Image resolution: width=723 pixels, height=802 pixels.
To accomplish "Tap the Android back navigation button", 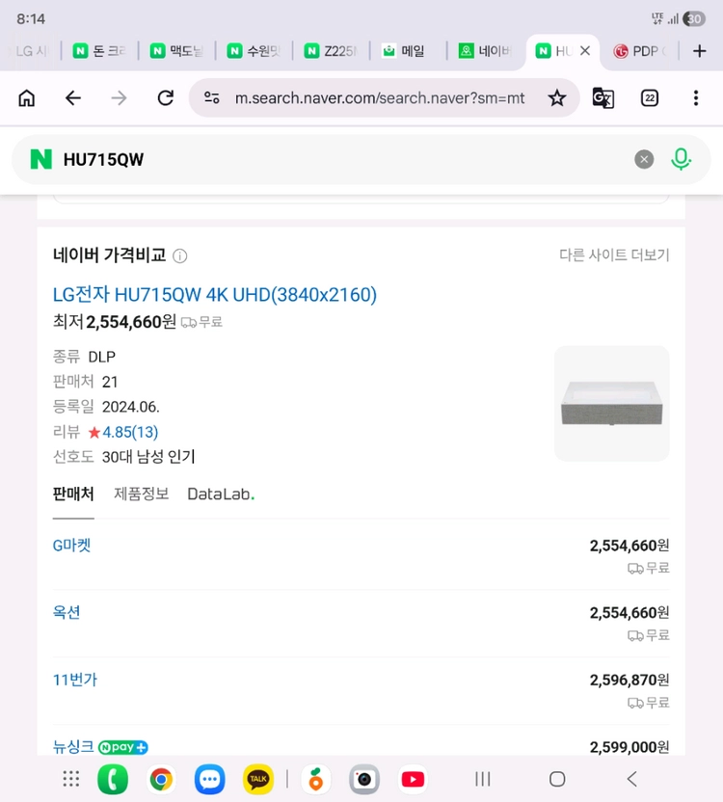I will [x=632, y=779].
